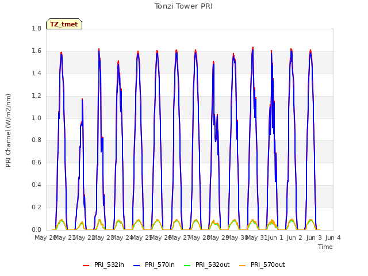Viewport: 368px width, 276px height.
Task: Click the 0.4 y-axis tick label
Action: pyautogui.click(x=36, y=185)
